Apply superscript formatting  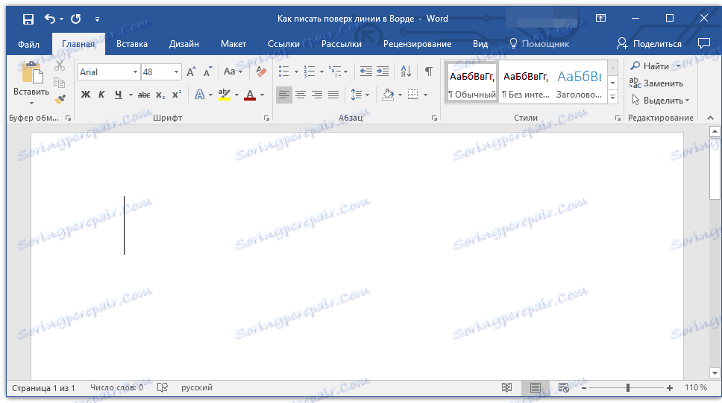(177, 95)
